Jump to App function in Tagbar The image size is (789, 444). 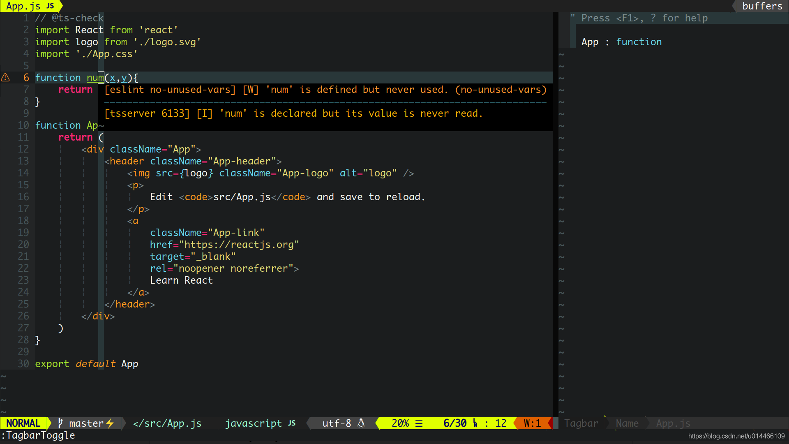[622, 42]
